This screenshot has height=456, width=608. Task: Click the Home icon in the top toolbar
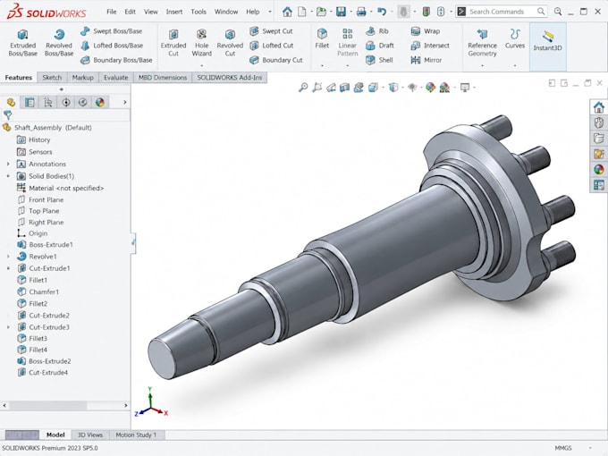(287, 12)
